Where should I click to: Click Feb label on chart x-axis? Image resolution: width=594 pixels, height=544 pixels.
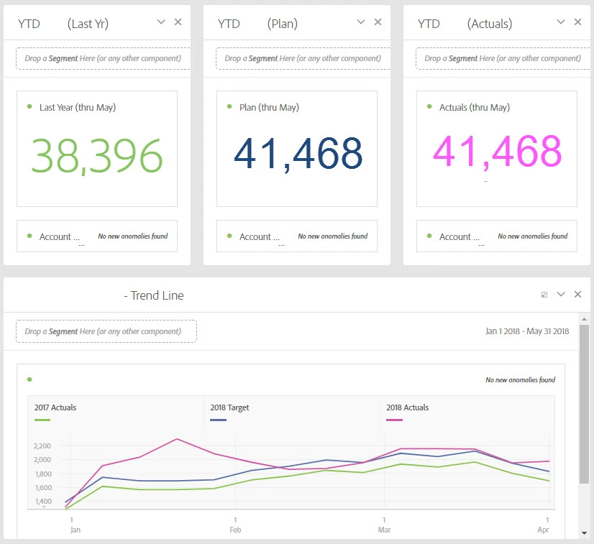[x=235, y=530]
